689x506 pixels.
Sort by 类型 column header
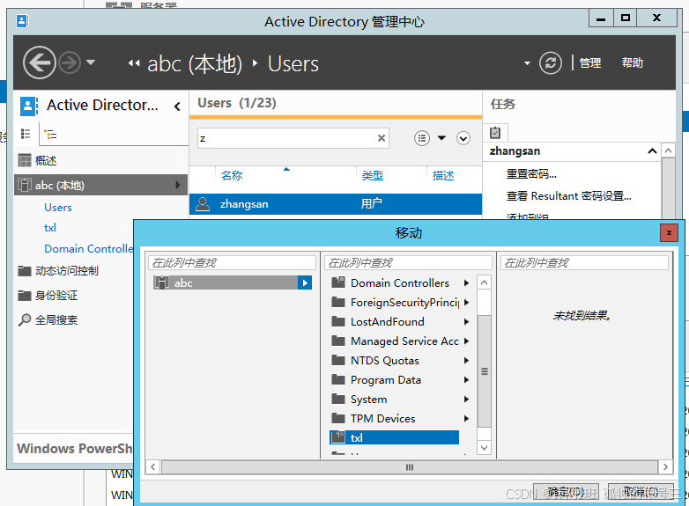(x=372, y=175)
